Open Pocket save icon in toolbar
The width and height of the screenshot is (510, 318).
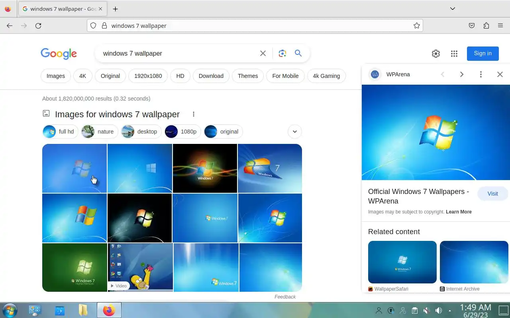[472, 25]
